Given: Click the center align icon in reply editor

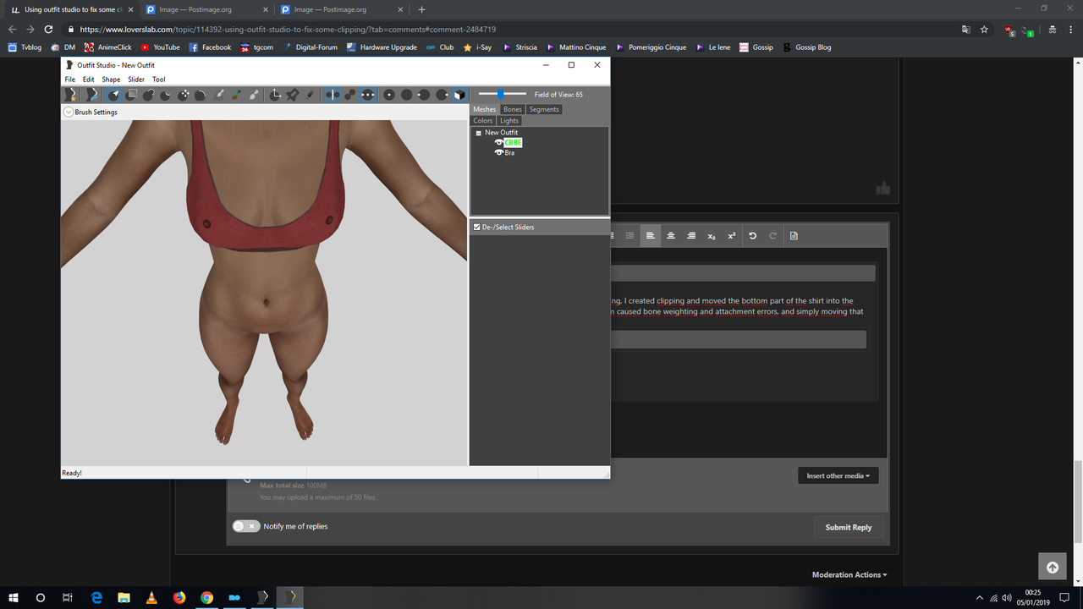Looking at the screenshot, I should [x=671, y=236].
